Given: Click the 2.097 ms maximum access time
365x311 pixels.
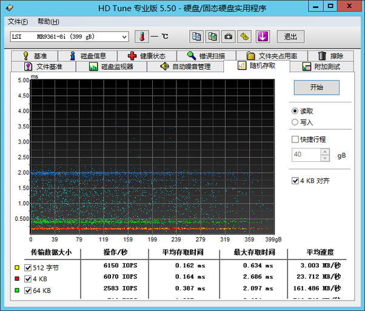Looking at the screenshot, I should (x=258, y=289).
